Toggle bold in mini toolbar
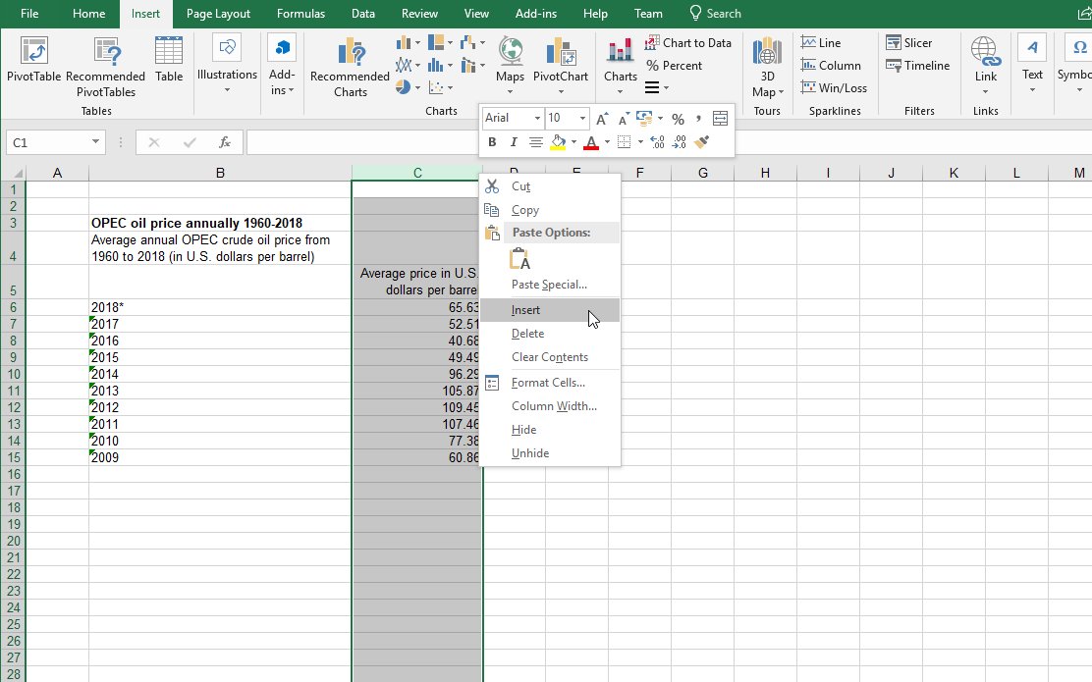 tap(492, 142)
